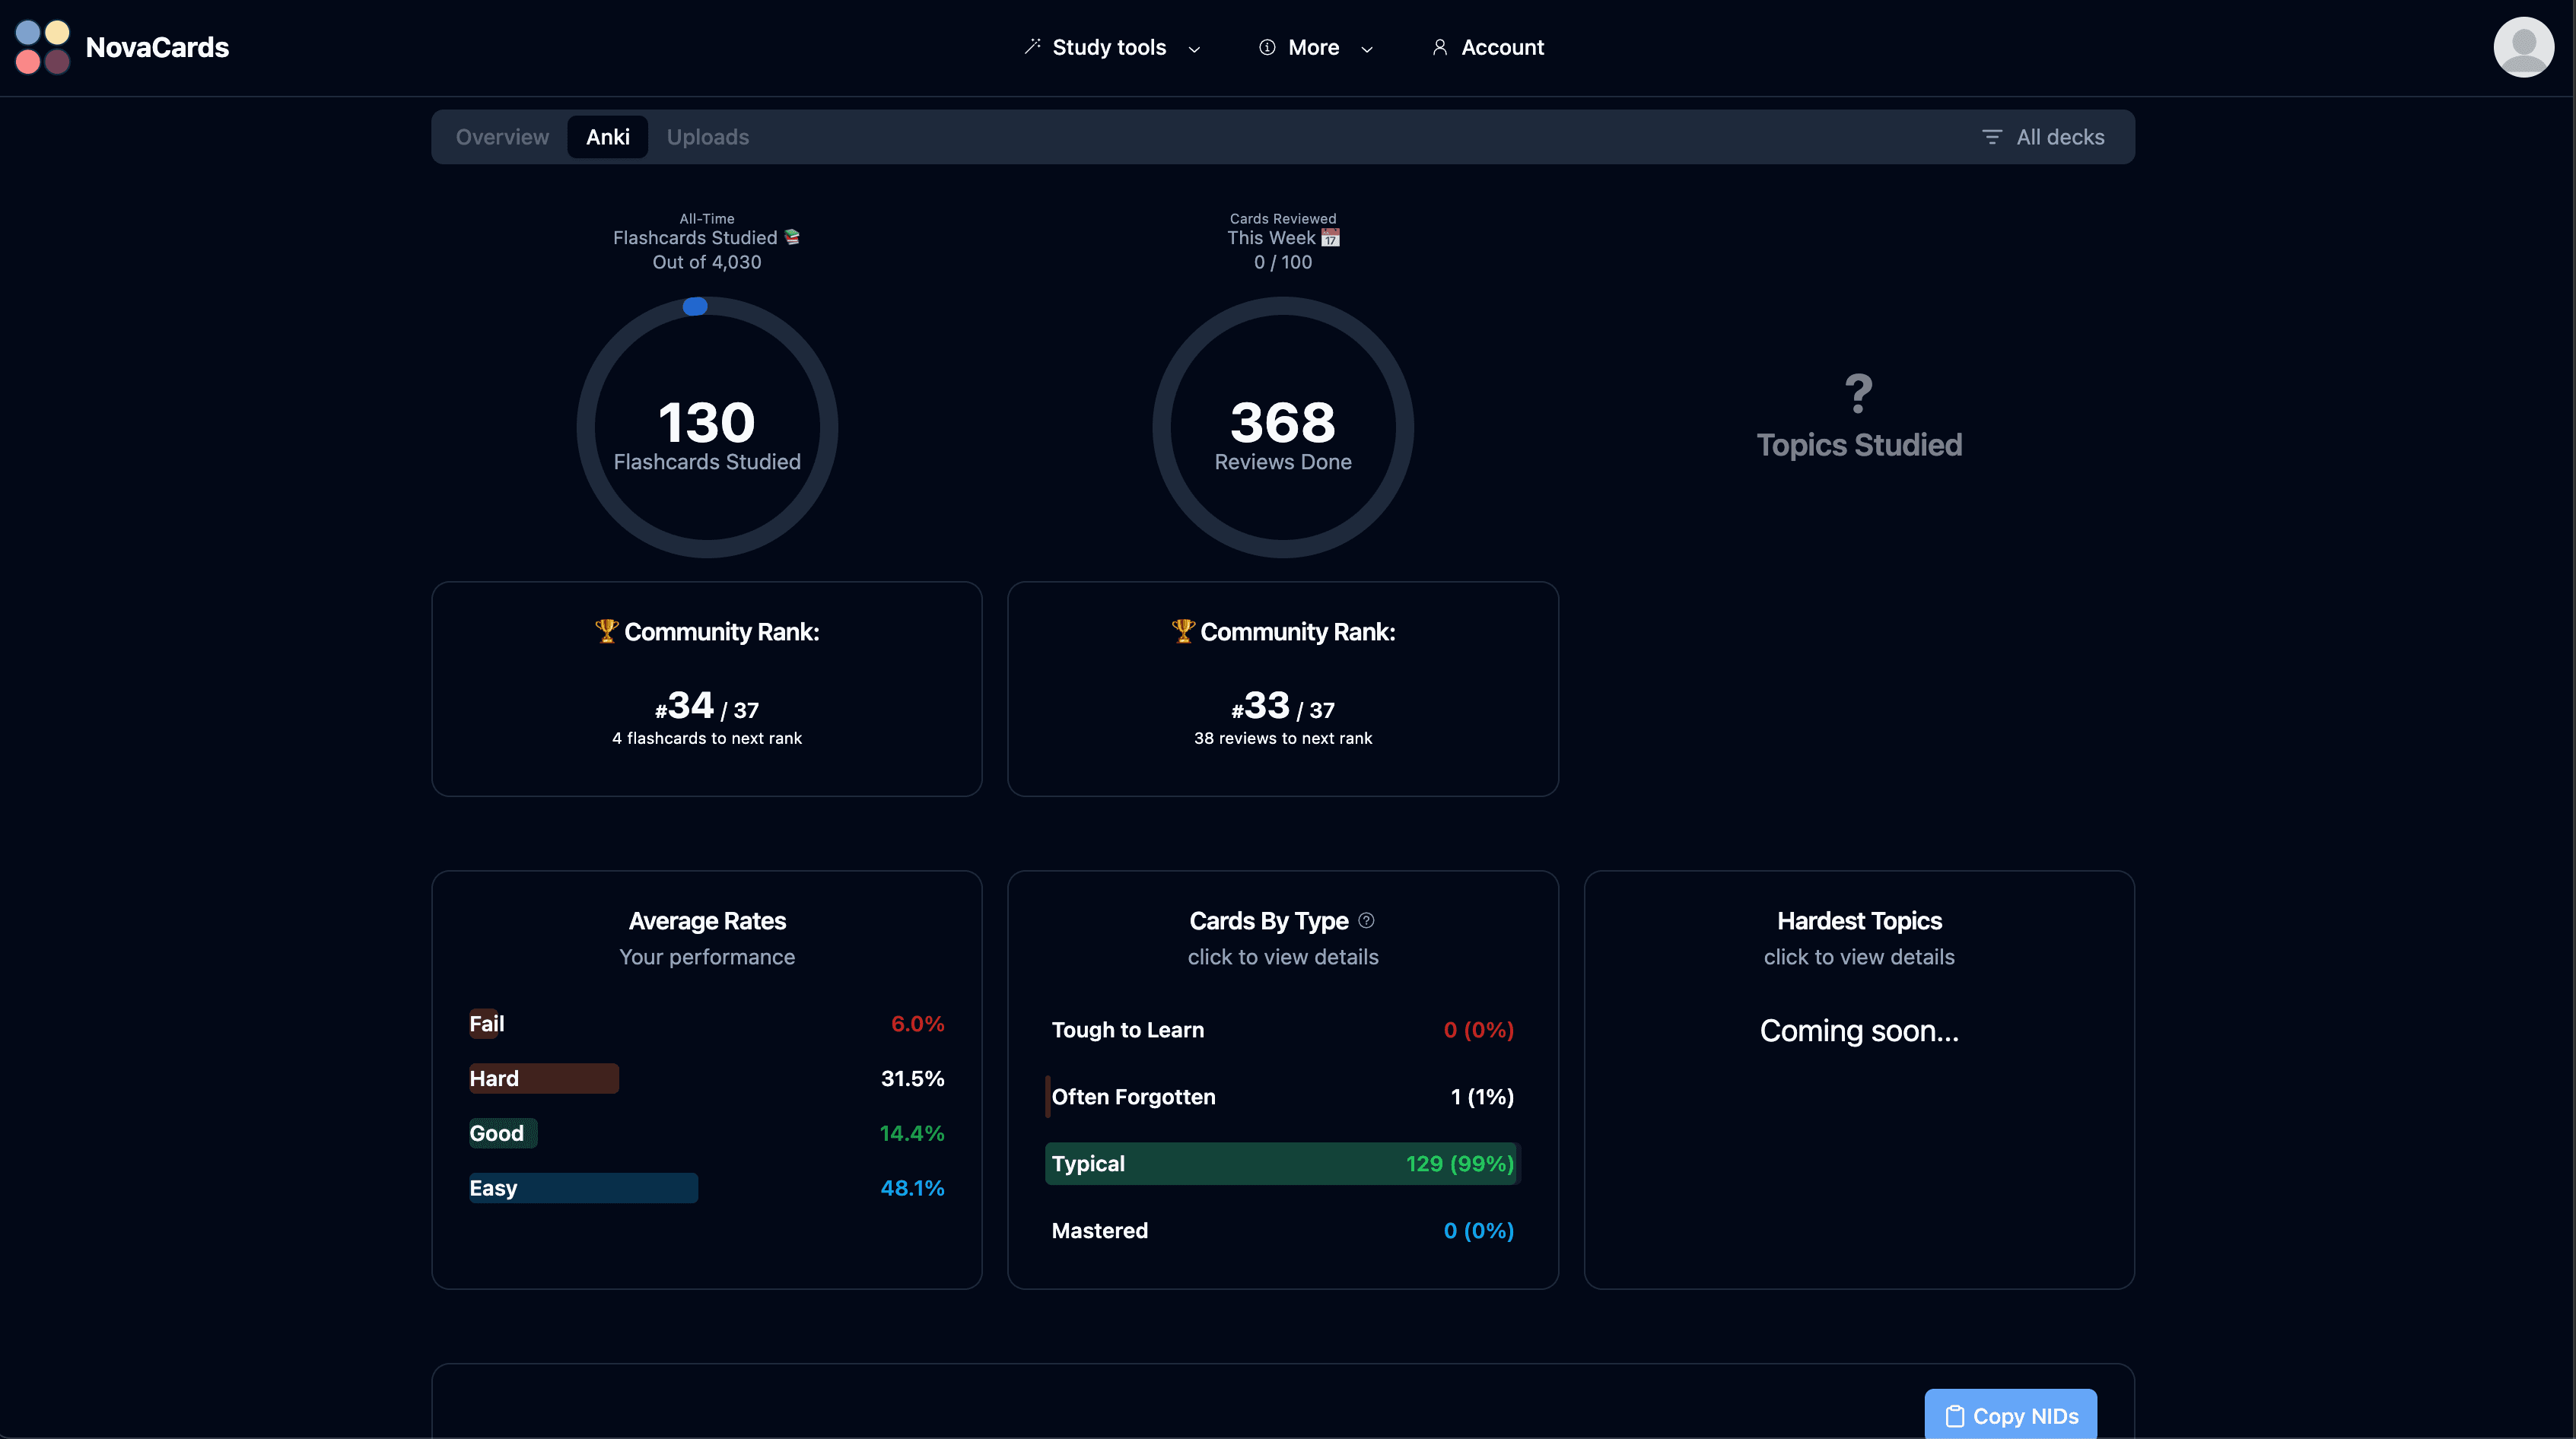
Task: Click the filter icon beside All decks
Action: 1993,136
